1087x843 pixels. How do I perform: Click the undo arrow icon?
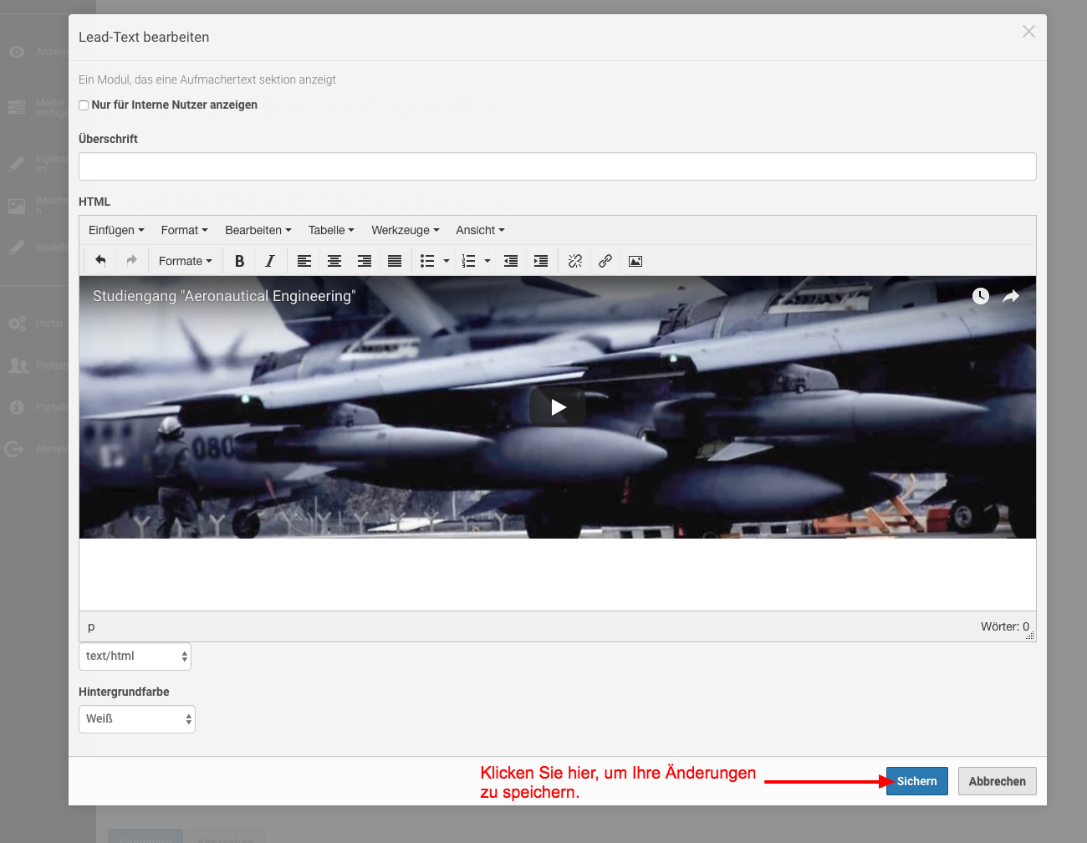(x=100, y=261)
